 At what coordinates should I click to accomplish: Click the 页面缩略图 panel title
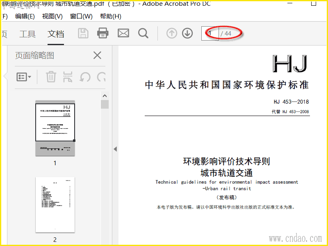point(34,56)
